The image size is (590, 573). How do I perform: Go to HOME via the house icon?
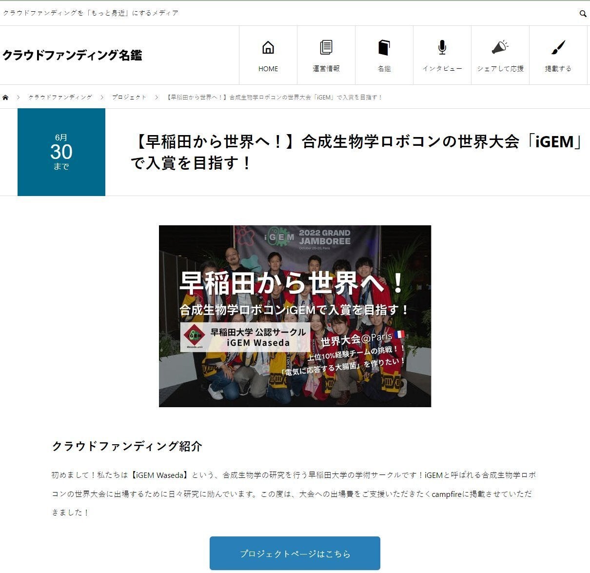pyautogui.click(x=268, y=48)
